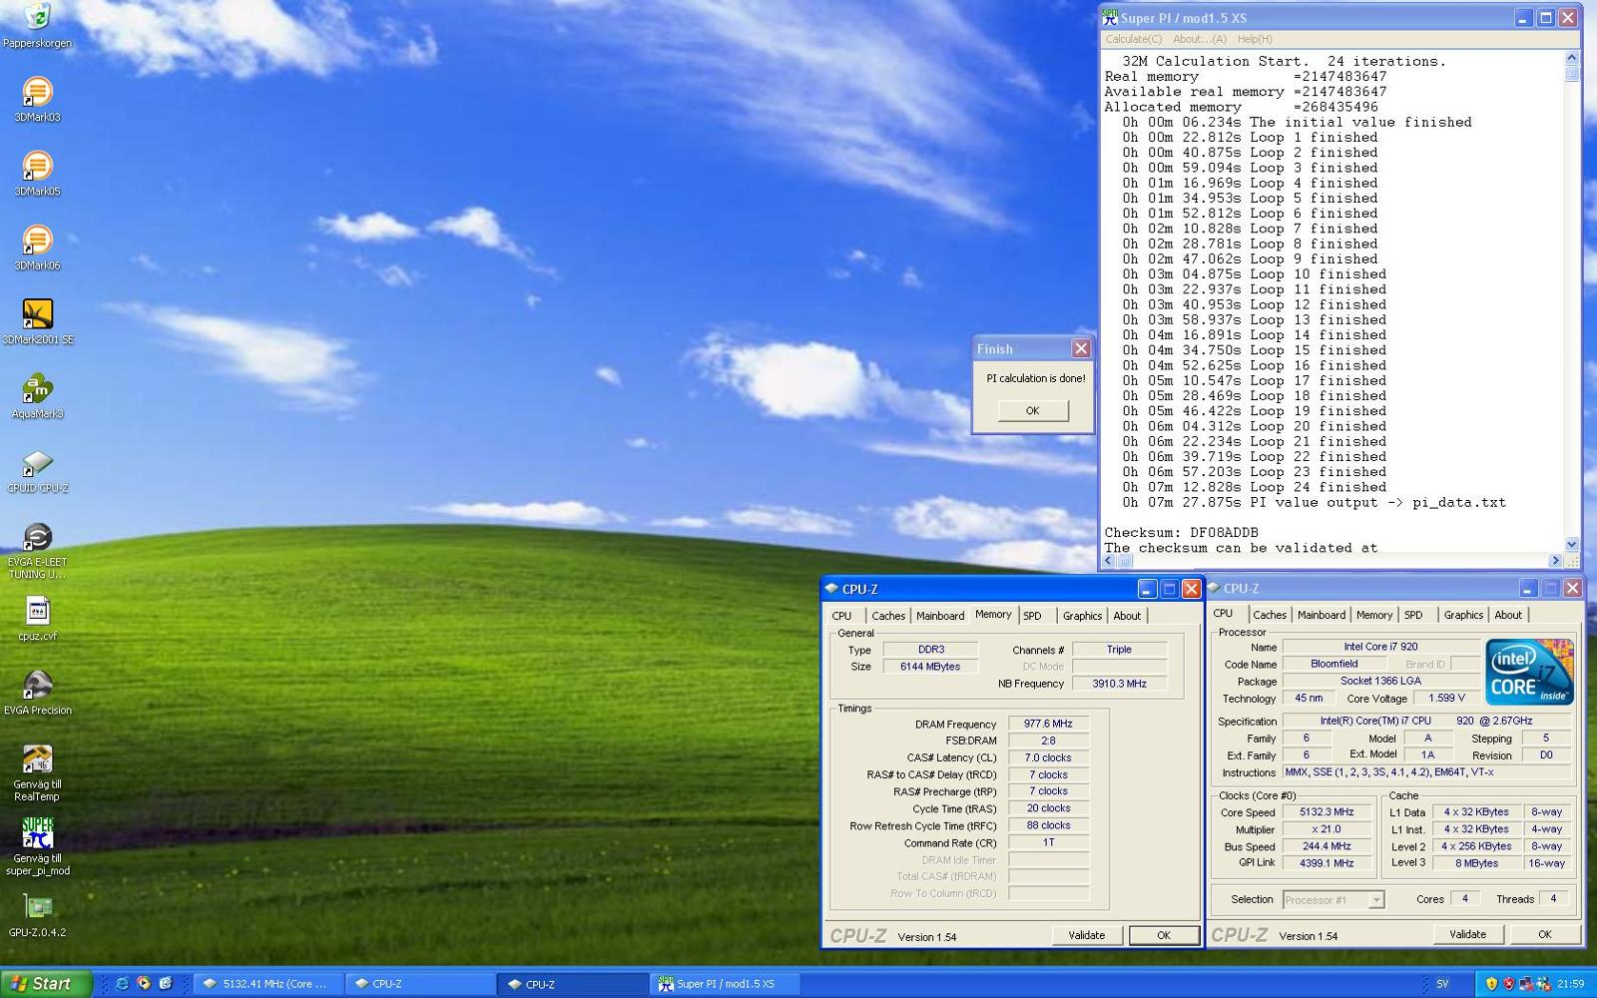
Task: Open the Processor #1 selection dropdown
Action: (x=1332, y=899)
